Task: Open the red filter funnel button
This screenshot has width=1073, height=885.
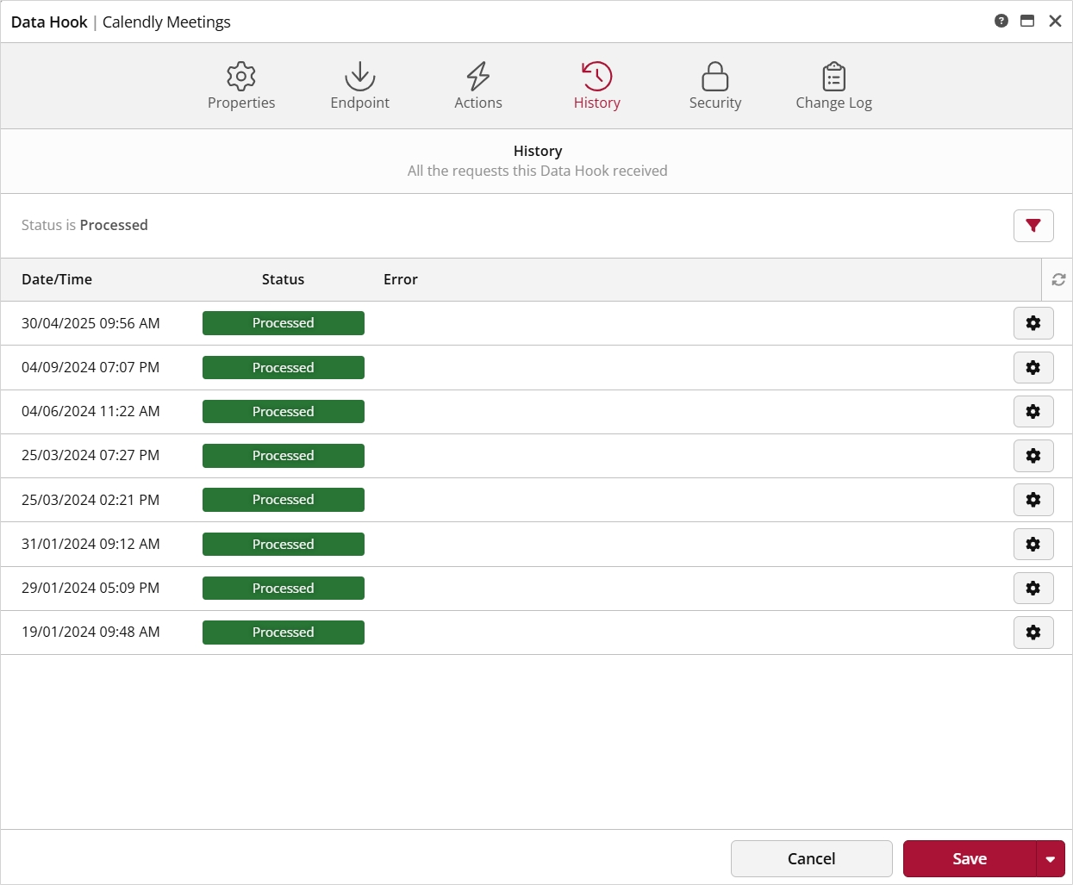Action: (x=1033, y=226)
